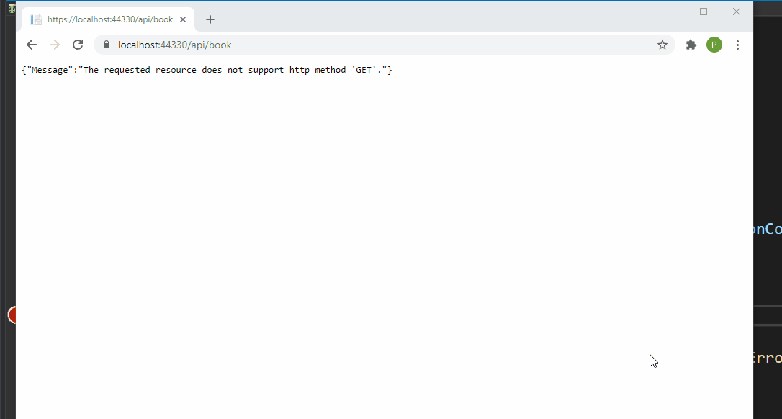Click the favicon on the localhost tab
Screen dimensions: 782x419
pos(36,19)
